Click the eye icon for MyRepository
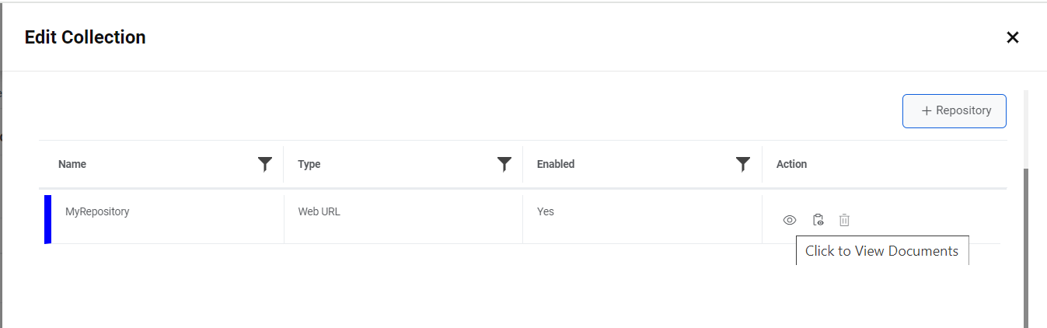 [x=789, y=220]
